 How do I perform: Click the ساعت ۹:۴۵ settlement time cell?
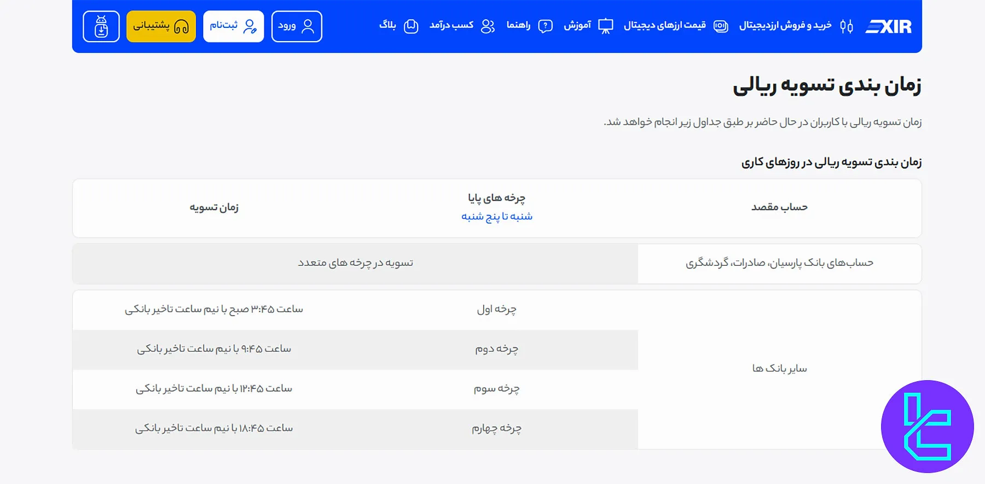click(214, 349)
